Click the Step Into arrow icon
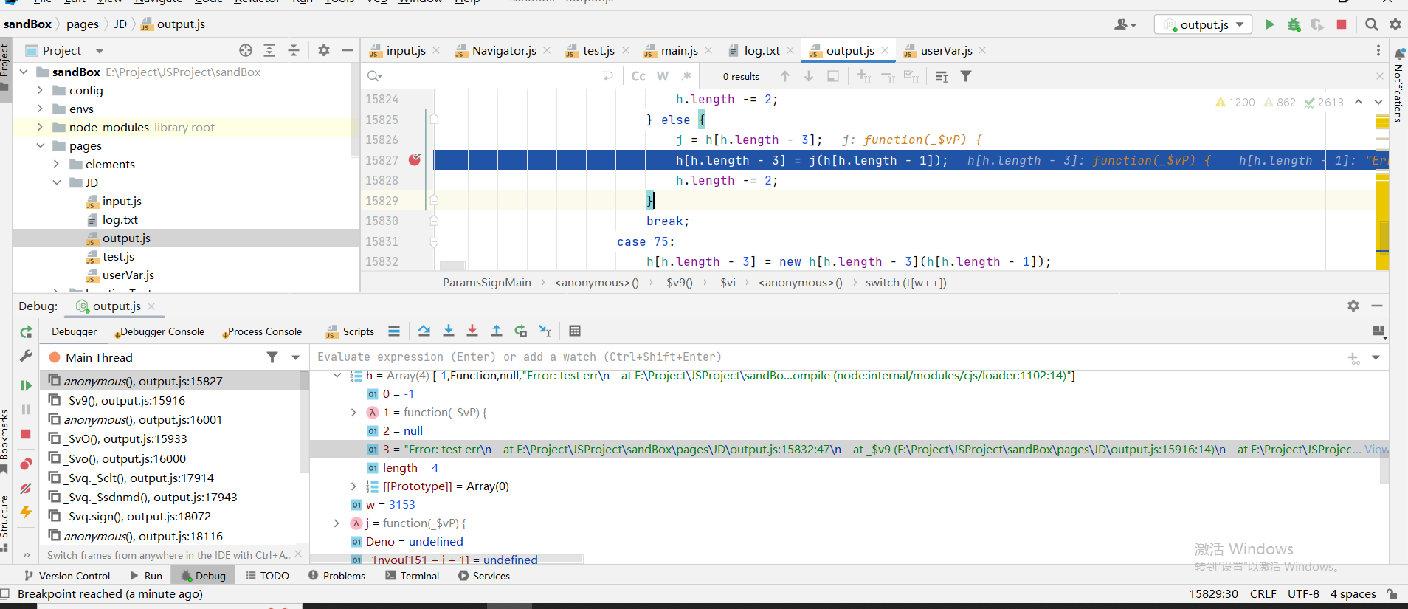 point(448,331)
